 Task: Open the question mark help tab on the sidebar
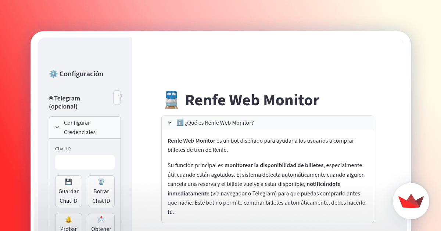coord(117,97)
